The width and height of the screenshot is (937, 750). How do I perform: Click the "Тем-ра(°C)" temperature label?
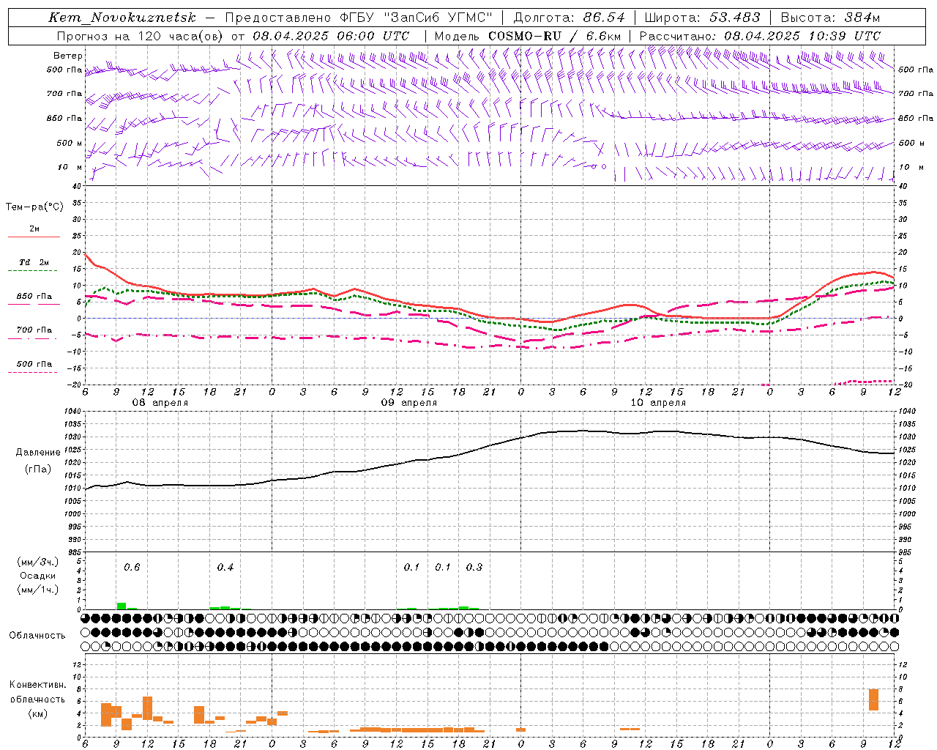[34, 207]
